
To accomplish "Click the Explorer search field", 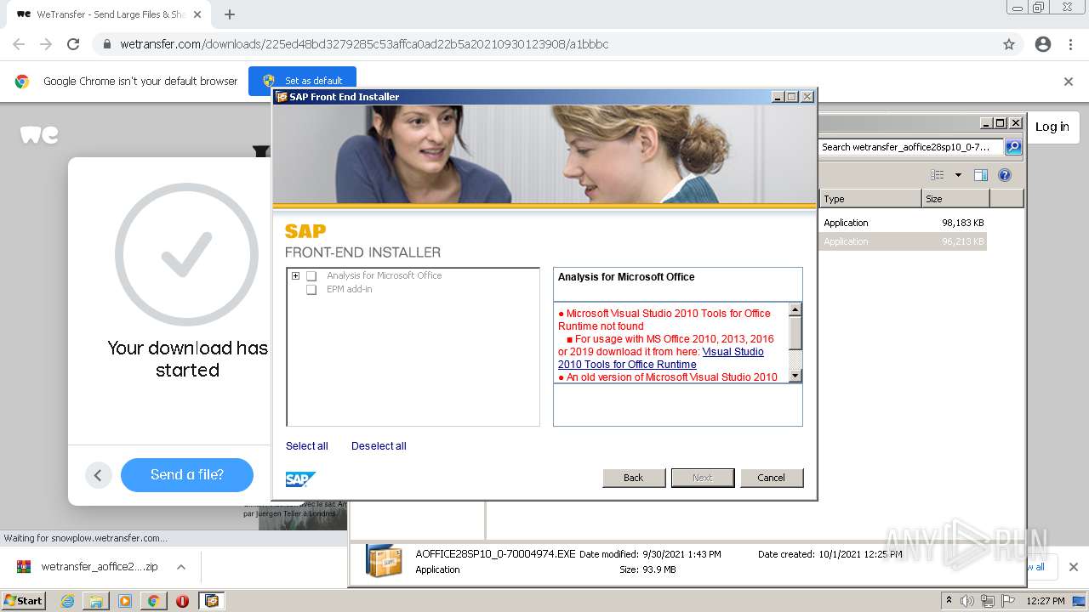I will point(911,147).
